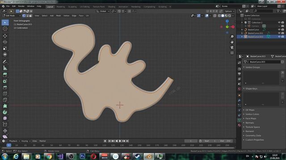Screen dimensions: 286x160
Task: Select the Spin tool
Action: [5, 112]
